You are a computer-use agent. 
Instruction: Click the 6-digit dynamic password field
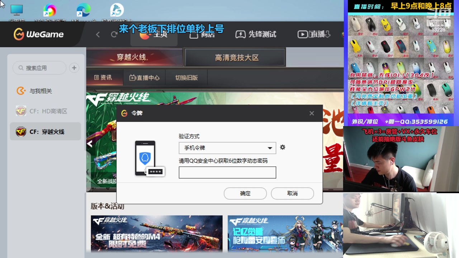227,172
